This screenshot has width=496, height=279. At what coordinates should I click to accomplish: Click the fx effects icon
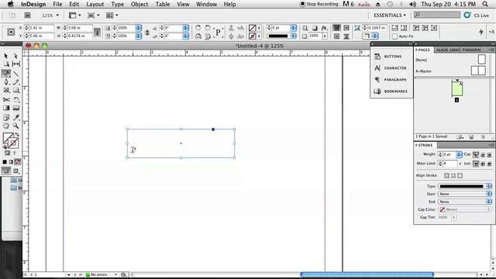[324, 28]
